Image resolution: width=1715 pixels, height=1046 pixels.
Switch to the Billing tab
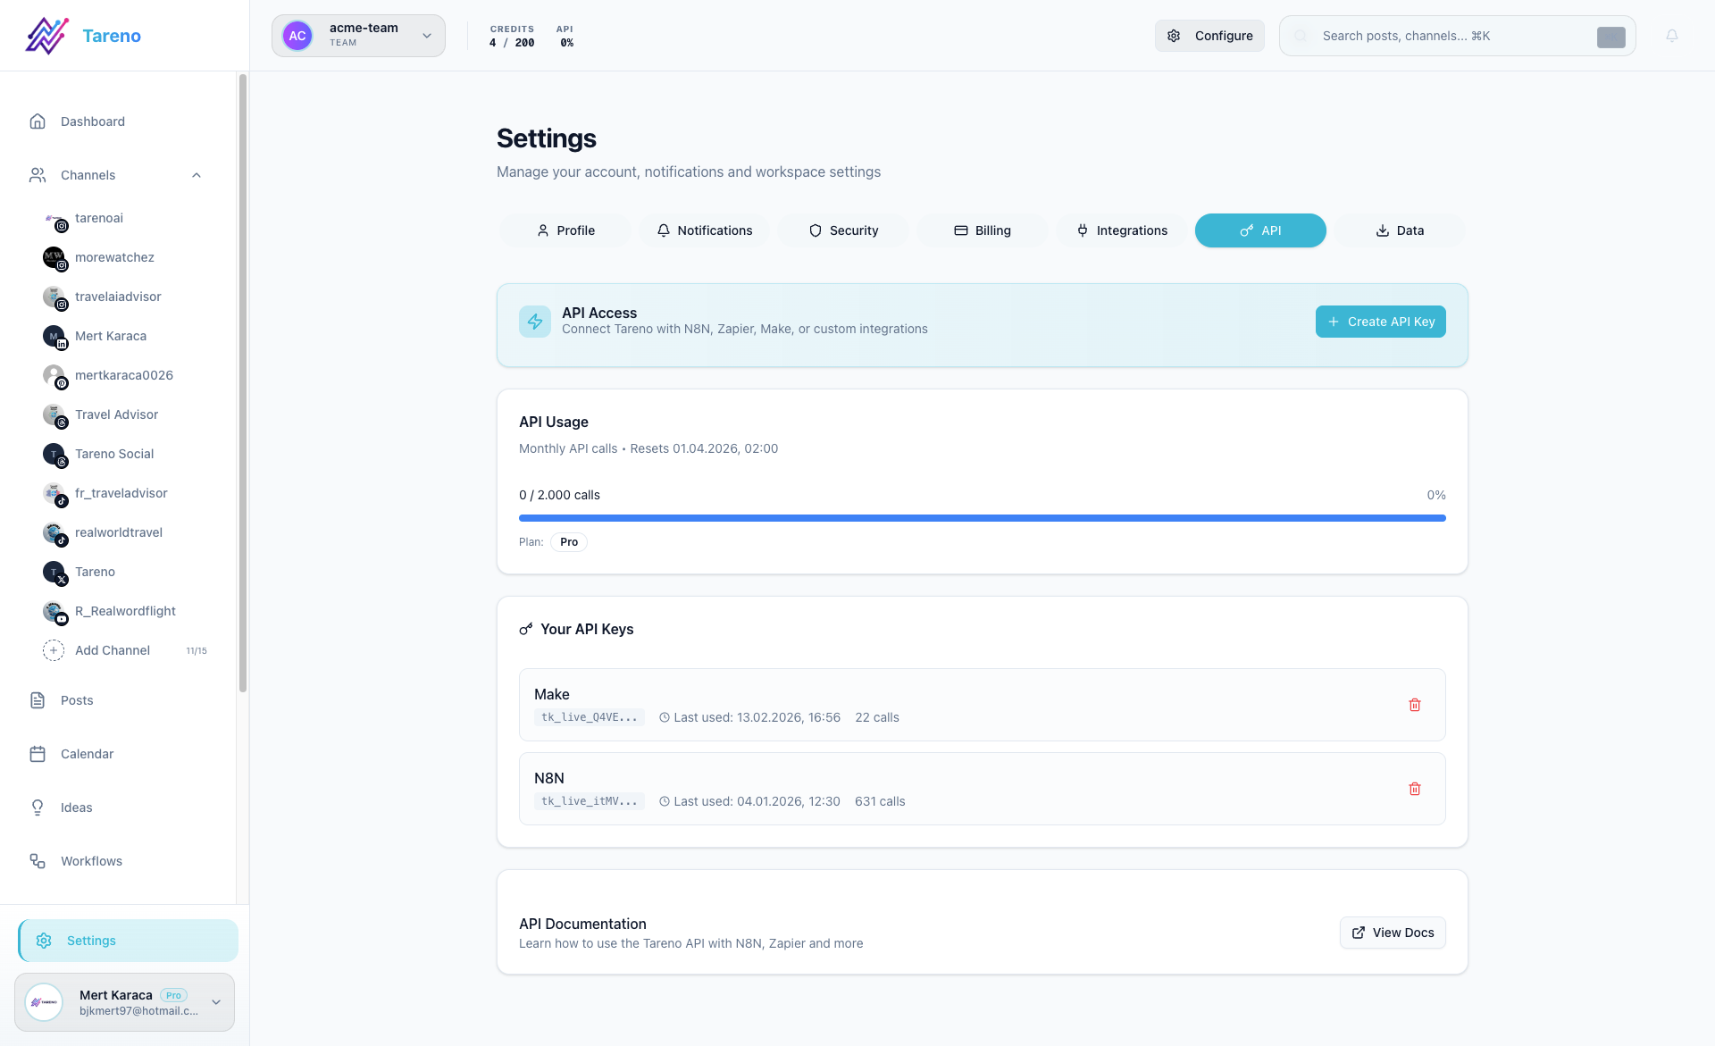tap(983, 230)
